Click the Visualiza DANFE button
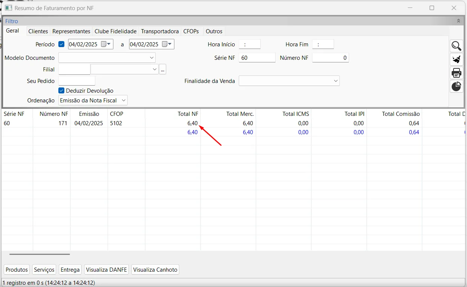Image resolution: width=467 pixels, height=287 pixels. [x=107, y=269]
